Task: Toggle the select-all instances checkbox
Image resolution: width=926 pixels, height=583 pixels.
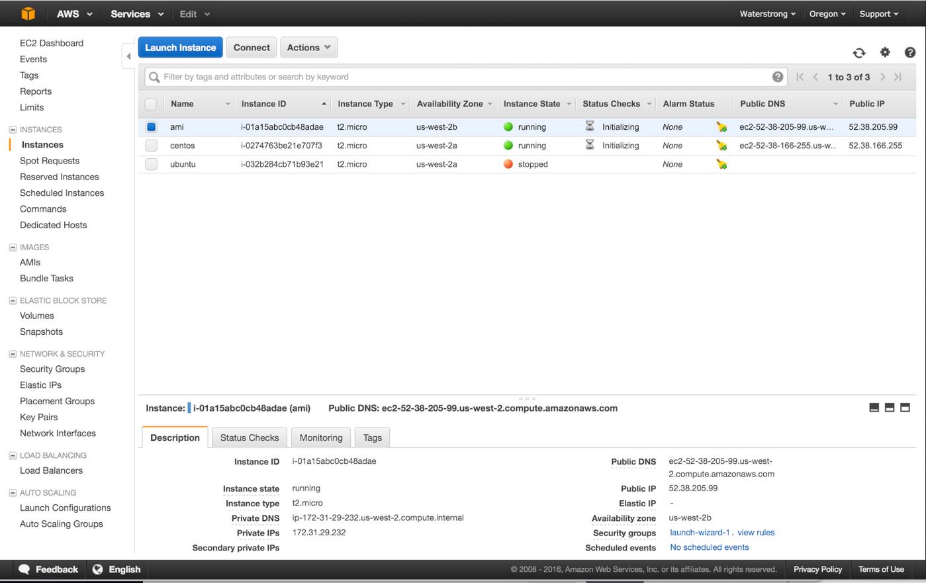Action: [x=151, y=104]
